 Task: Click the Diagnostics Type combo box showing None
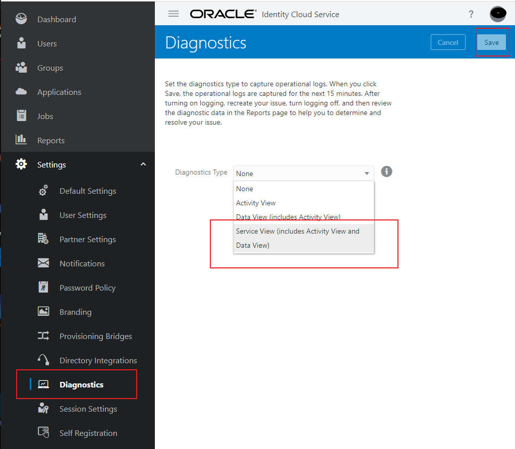click(304, 173)
